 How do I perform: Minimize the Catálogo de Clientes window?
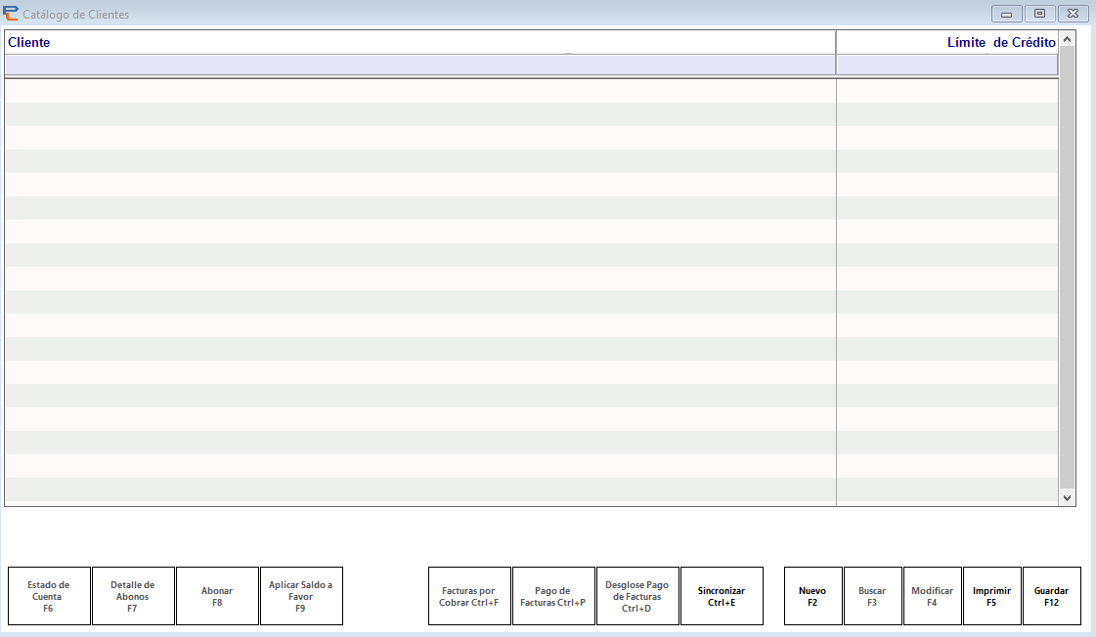pos(1006,14)
